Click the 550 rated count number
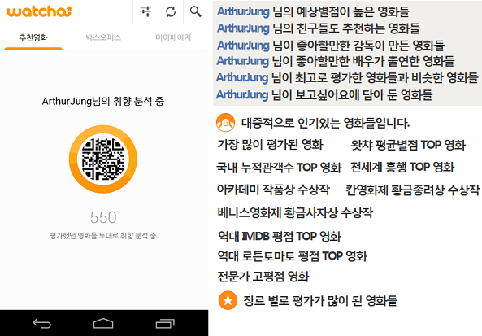The image size is (482, 336). pyautogui.click(x=103, y=217)
